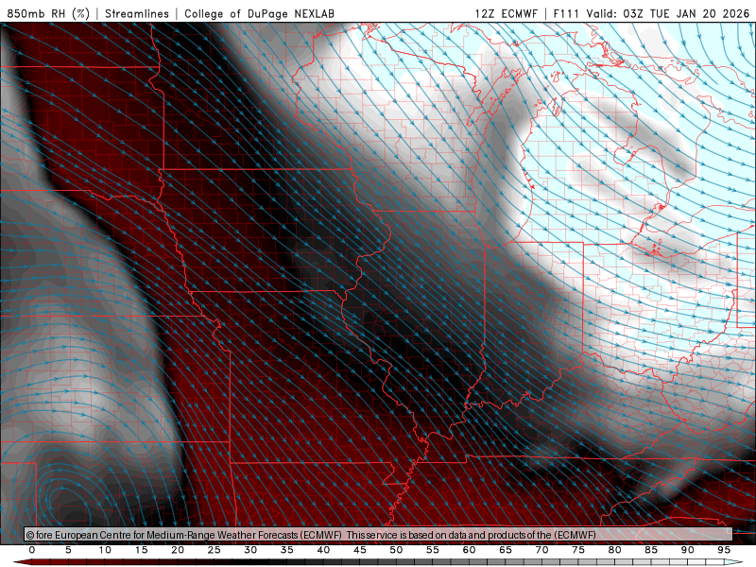Viewport: 756px width, 567px height.
Task: Click the colorbar value "55"
Action: 433,550
